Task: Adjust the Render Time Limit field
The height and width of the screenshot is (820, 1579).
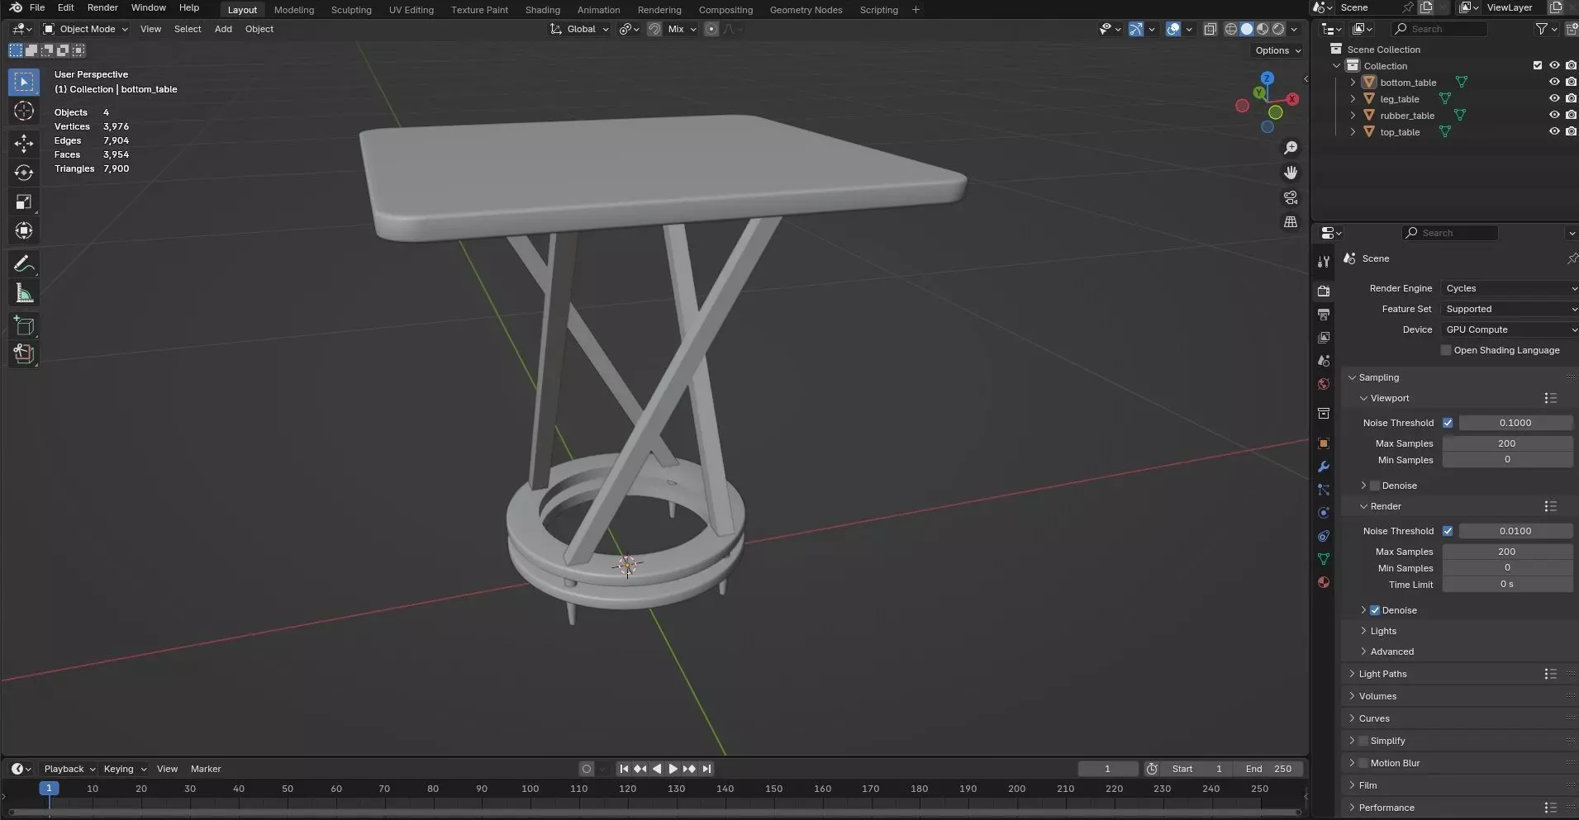Action: (1507, 585)
